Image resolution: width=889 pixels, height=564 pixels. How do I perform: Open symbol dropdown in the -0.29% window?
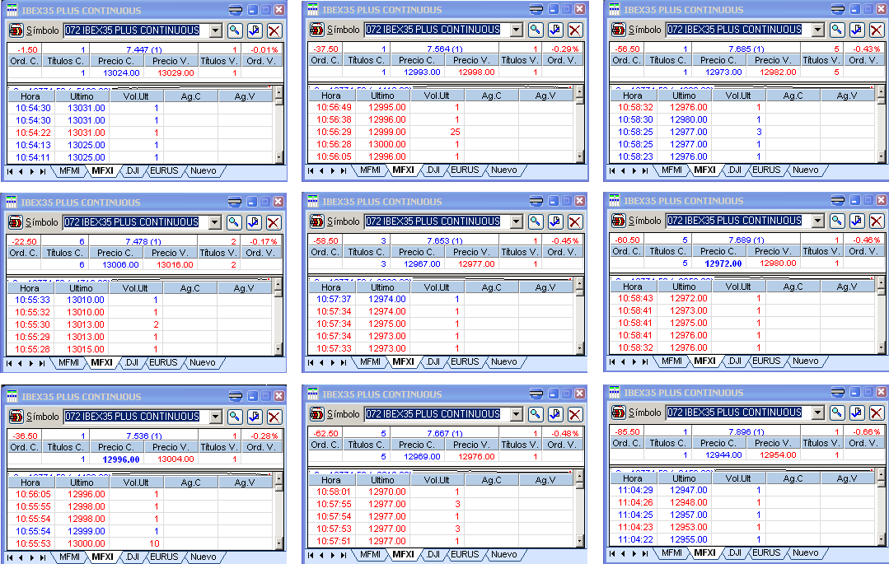click(517, 30)
